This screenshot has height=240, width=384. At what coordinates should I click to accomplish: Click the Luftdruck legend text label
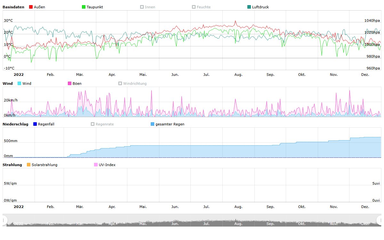pyautogui.click(x=260, y=7)
